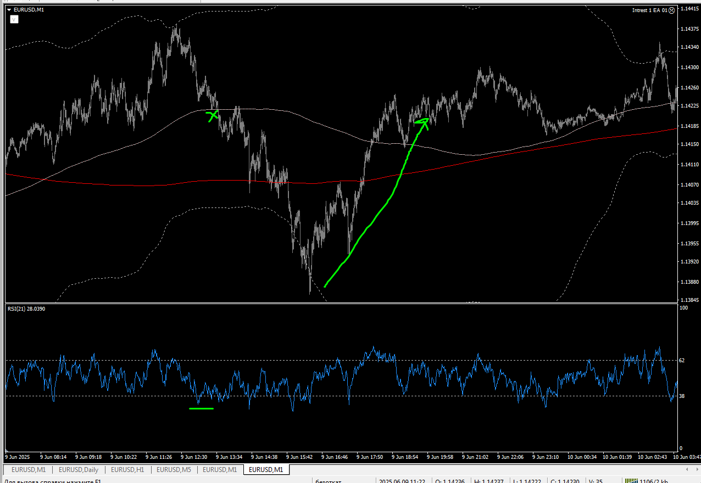Click the 9 Jun 19:58 time label
Viewport: 701px width, 483px height.
click(x=440, y=457)
